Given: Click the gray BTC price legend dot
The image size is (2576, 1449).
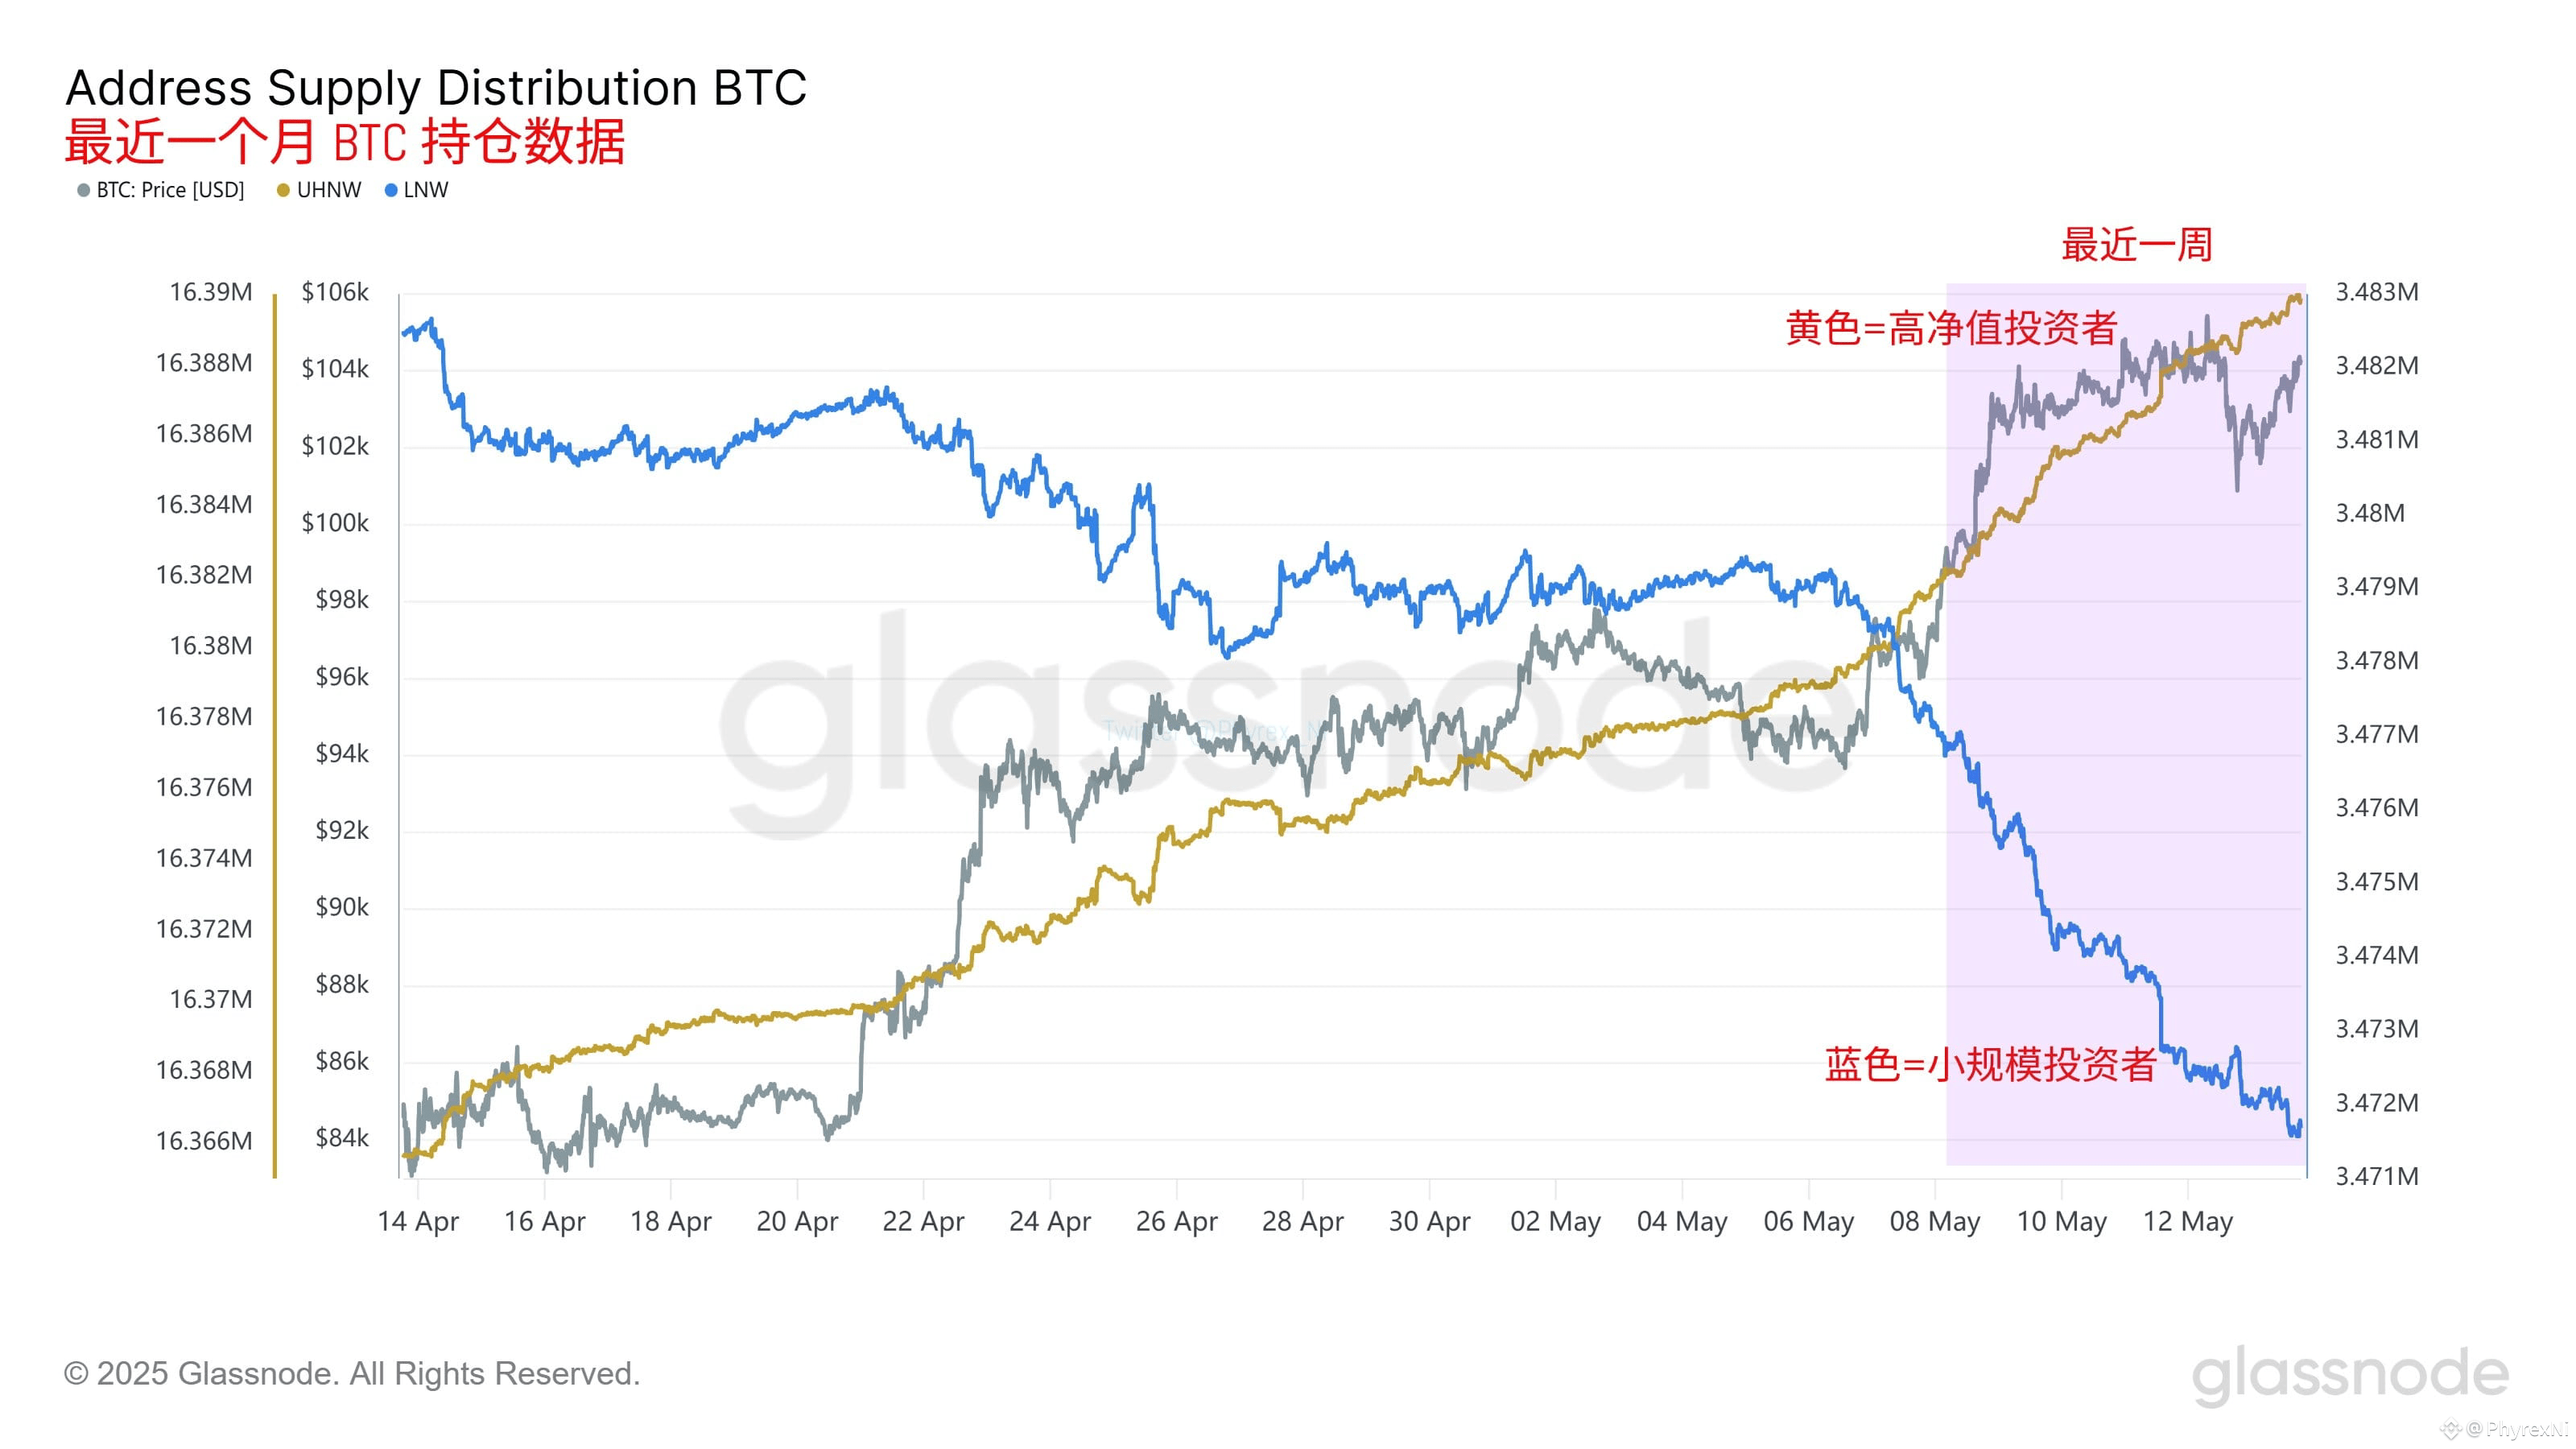Looking at the screenshot, I should point(84,190).
